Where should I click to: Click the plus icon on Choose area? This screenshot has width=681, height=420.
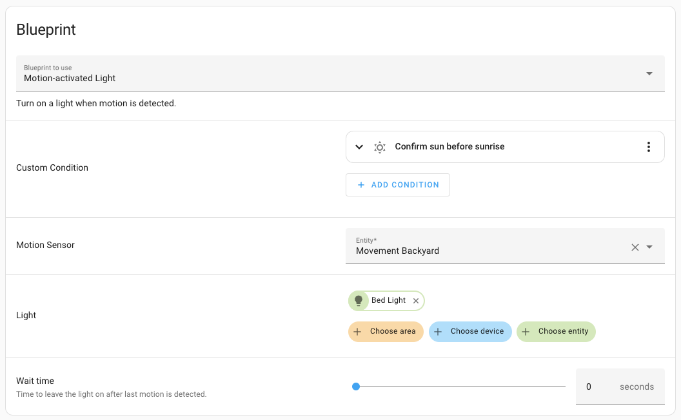(357, 332)
